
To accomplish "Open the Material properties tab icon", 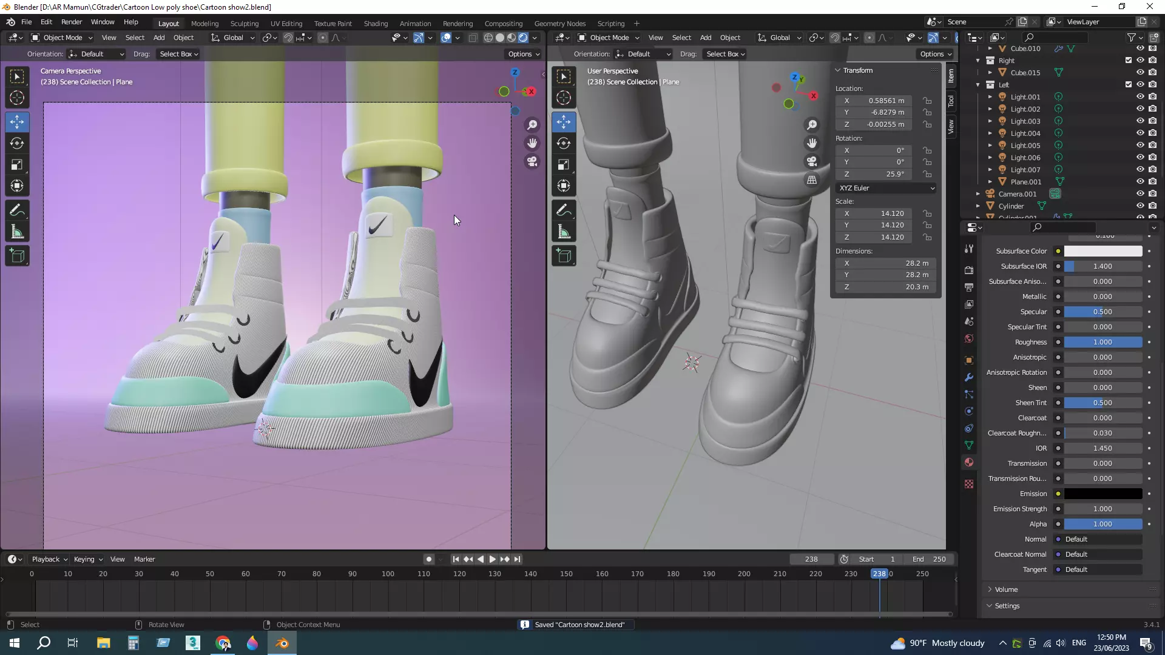I will tap(969, 462).
